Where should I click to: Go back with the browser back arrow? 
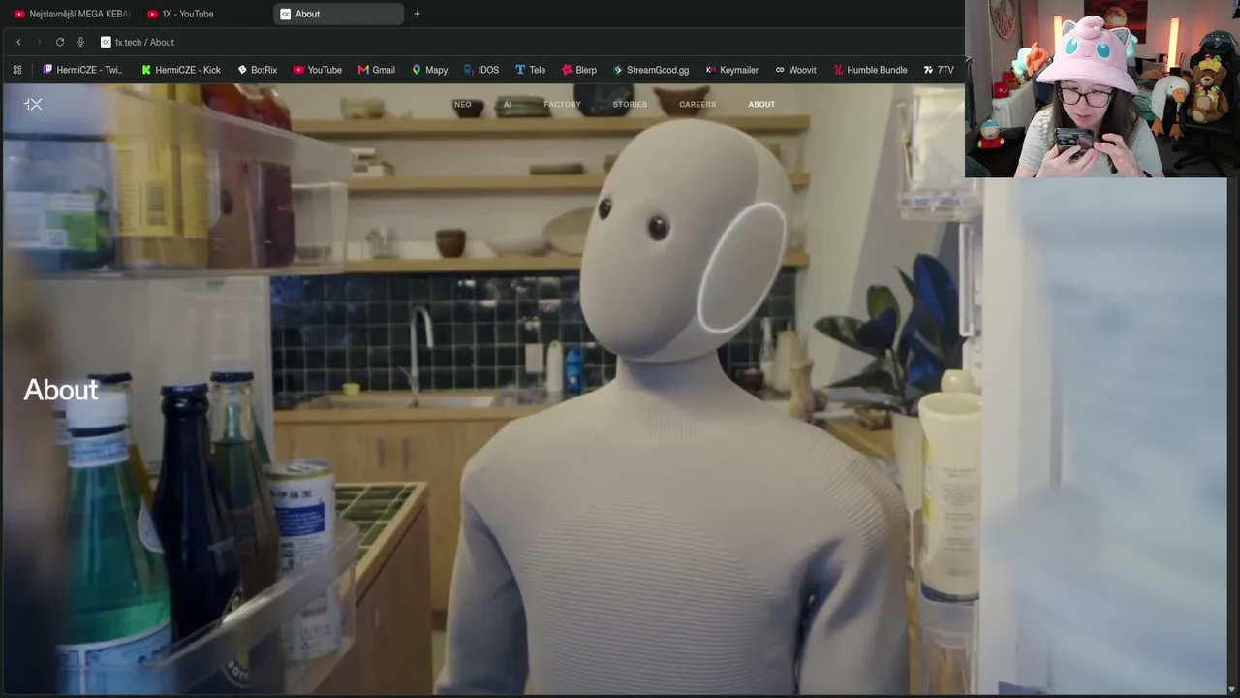(18, 42)
